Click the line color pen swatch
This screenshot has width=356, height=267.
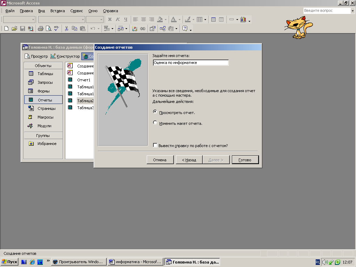point(187,19)
